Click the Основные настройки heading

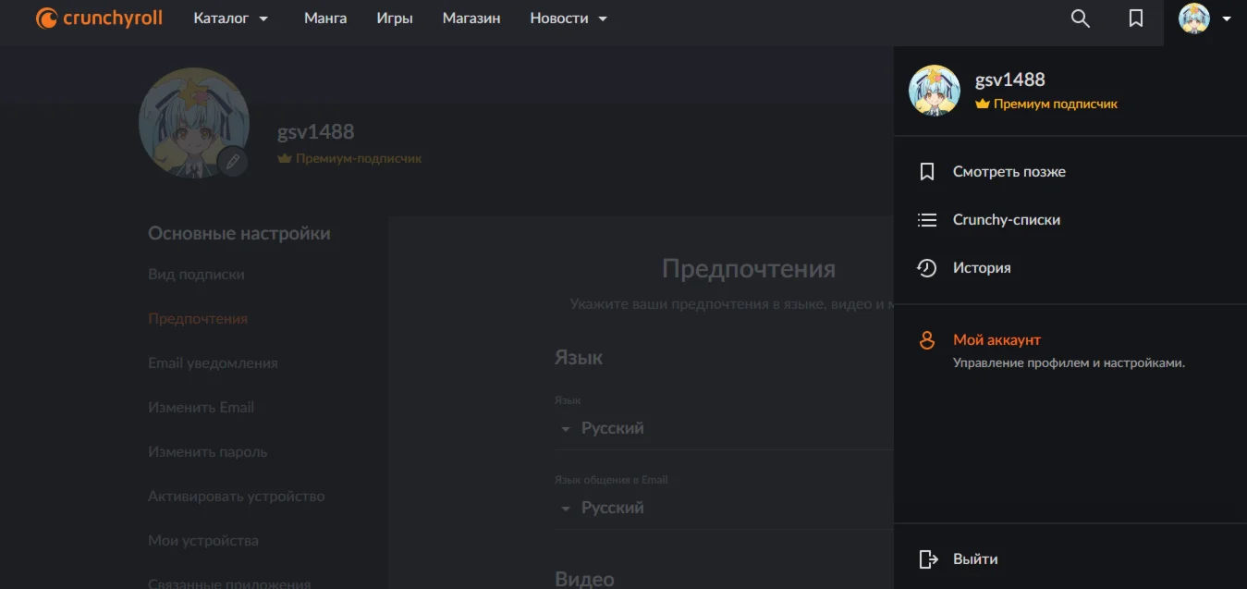(239, 234)
